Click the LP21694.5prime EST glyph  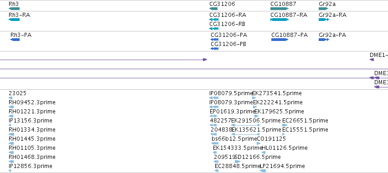point(263,171)
